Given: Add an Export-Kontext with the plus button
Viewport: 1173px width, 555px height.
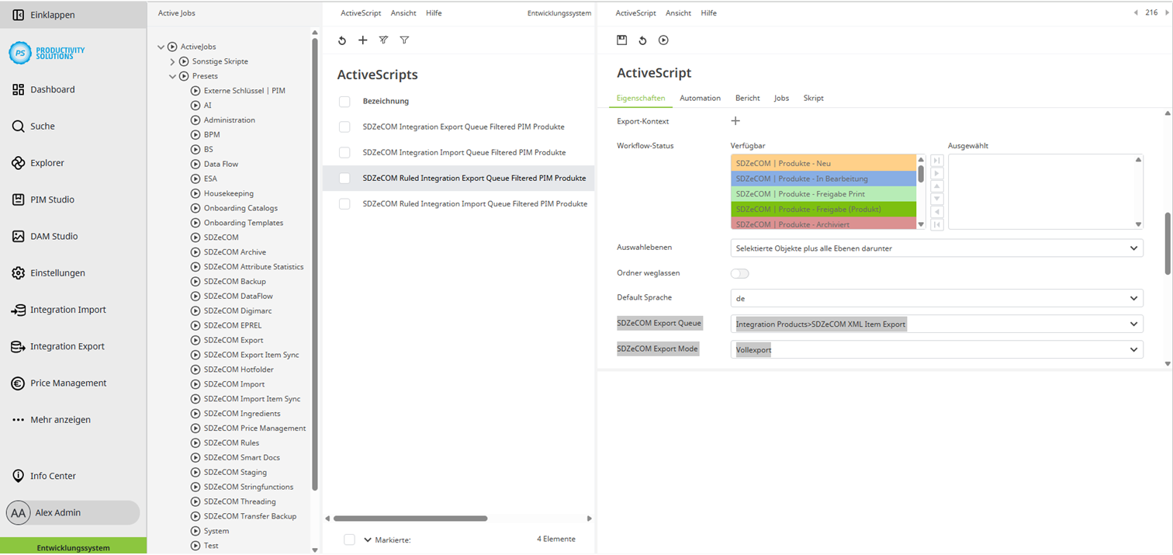Looking at the screenshot, I should pyautogui.click(x=735, y=120).
